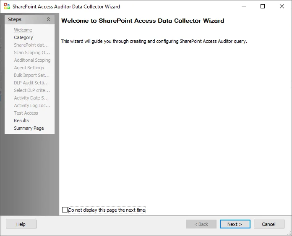This screenshot has width=292, height=236.
Task: Click the disabled Back button
Action: pyautogui.click(x=201, y=224)
